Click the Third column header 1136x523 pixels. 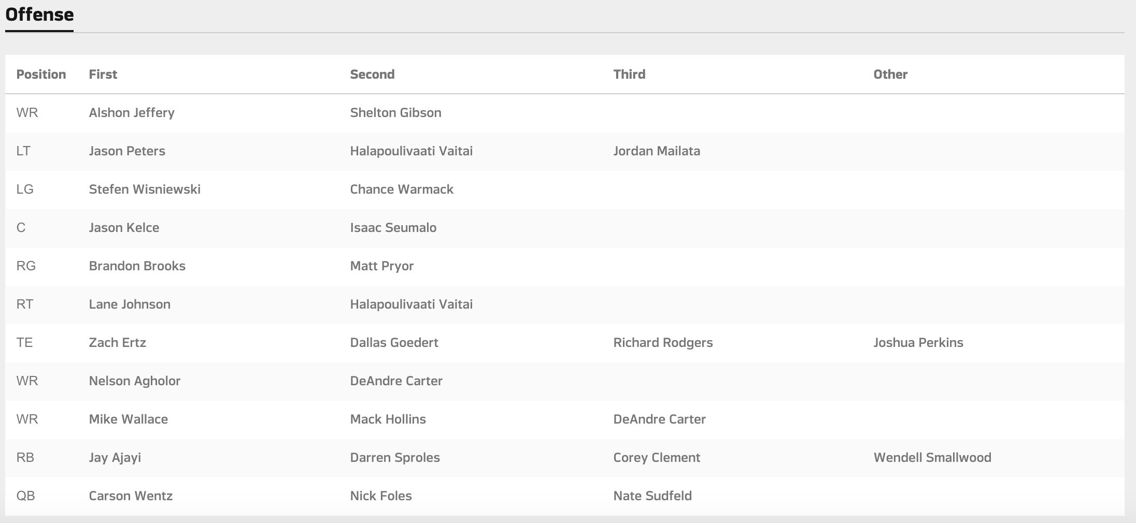click(x=629, y=75)
